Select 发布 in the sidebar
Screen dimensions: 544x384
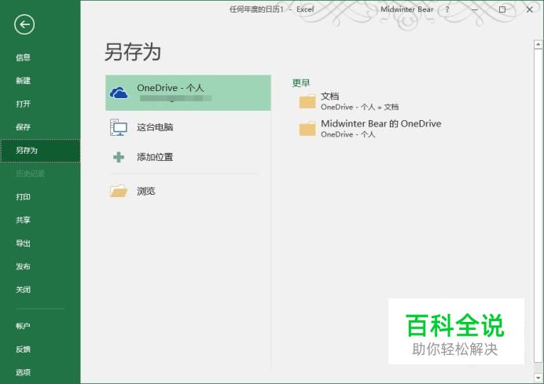point(40,266)
